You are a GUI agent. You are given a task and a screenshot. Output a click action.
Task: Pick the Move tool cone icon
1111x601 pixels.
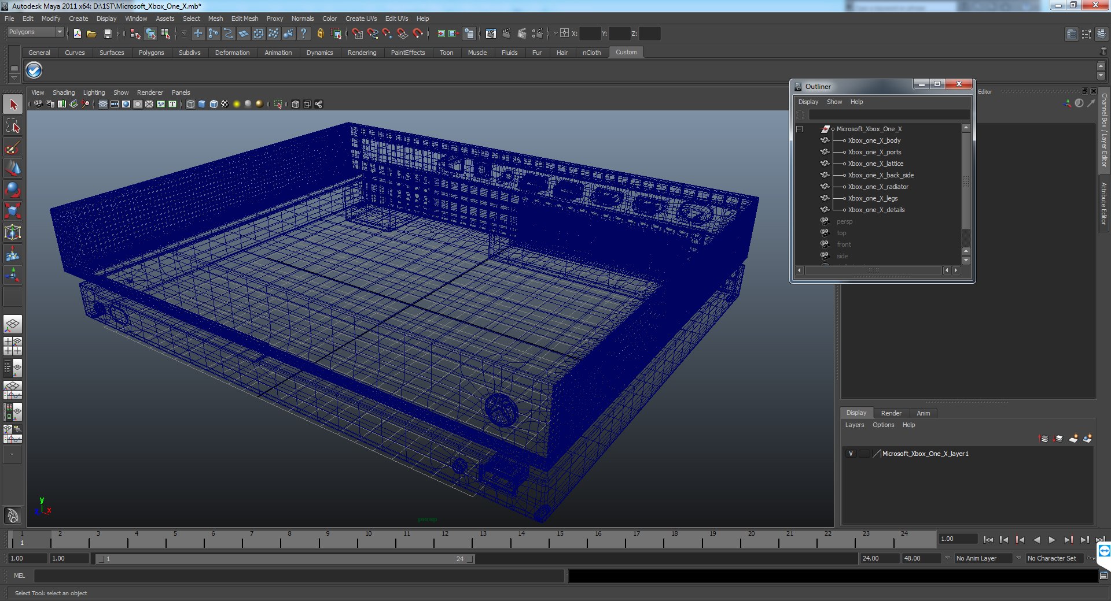click(13, 168)
